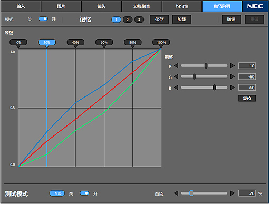Select the 40% level marker
Screen dimensions: 269x204
click(x=75, y=43)
